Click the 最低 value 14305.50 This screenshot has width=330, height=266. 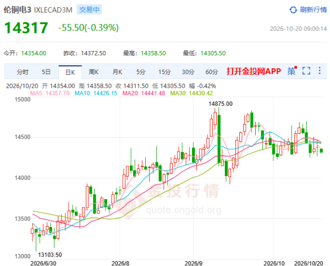coord(213,53)
